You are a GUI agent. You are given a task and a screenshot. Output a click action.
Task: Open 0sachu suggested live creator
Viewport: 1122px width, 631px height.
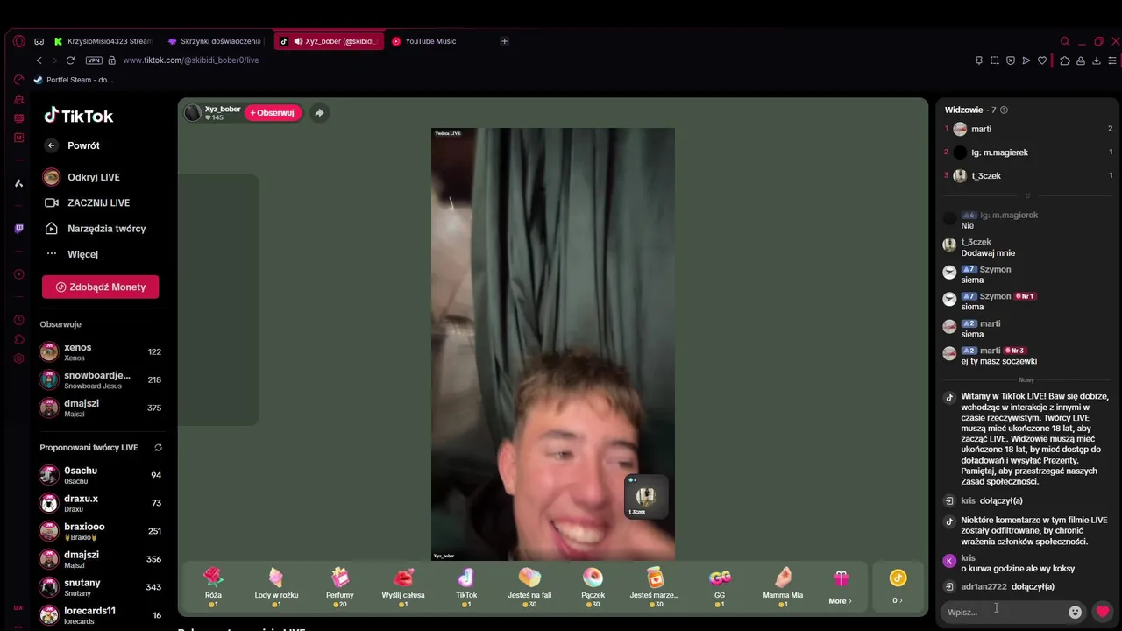pyautogui.click(x=101, y=475)
